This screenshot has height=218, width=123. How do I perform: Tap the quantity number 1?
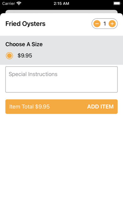[104, 24]
